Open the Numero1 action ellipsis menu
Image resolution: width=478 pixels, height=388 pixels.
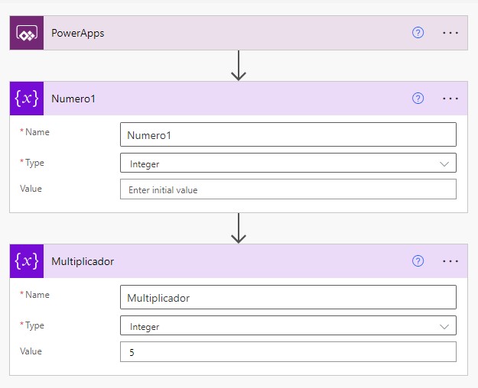(x=450, y=99)
